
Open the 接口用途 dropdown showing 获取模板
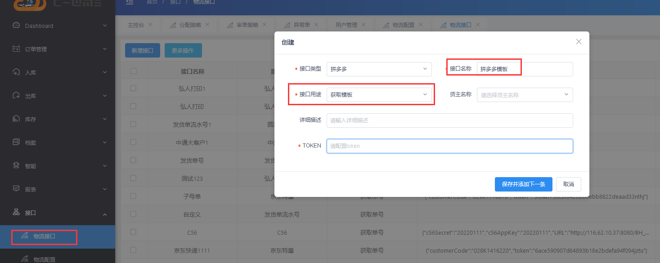(x=379, y=94)
